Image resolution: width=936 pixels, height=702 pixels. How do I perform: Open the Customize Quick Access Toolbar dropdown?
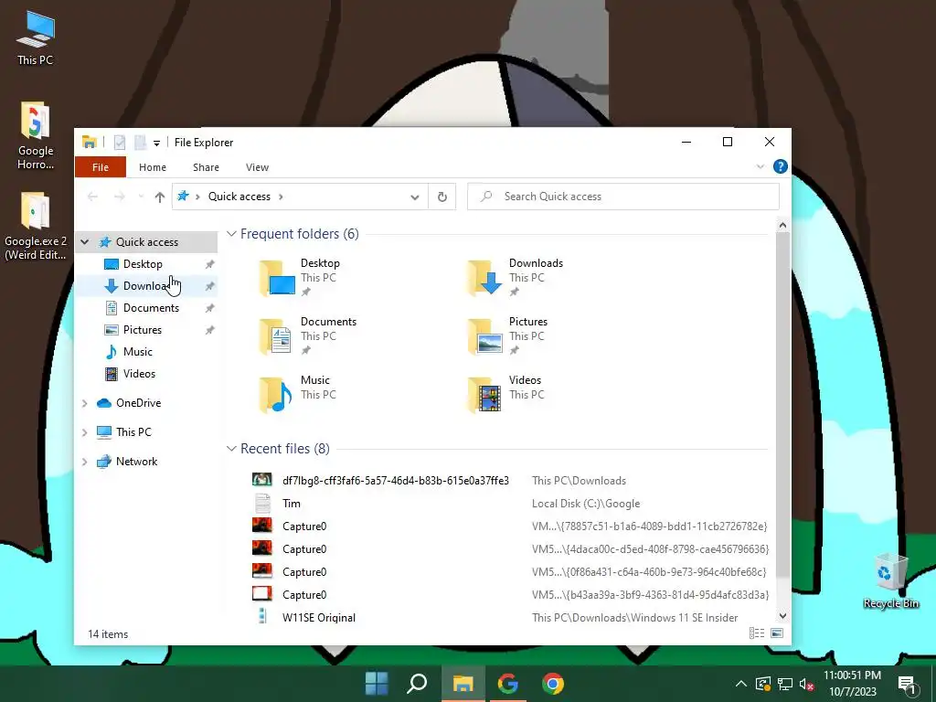(156, 143)
